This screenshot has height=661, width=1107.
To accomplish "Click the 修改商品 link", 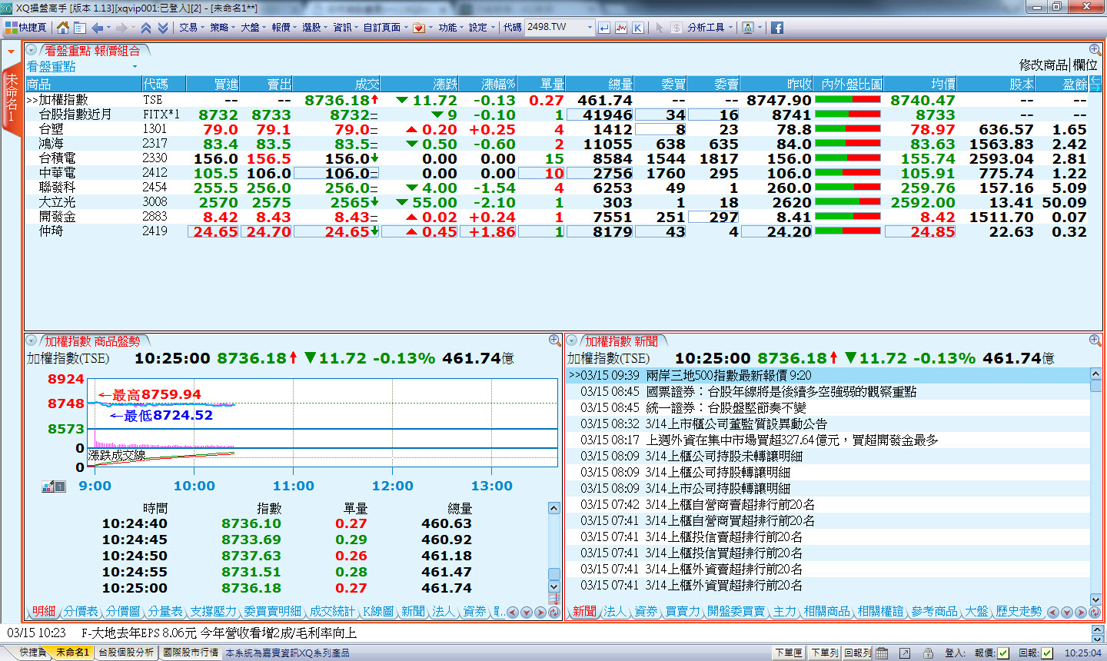I will tap(1044, 65).
